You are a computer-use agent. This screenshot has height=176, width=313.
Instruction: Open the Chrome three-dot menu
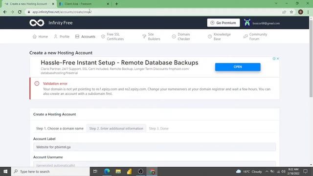308,12
